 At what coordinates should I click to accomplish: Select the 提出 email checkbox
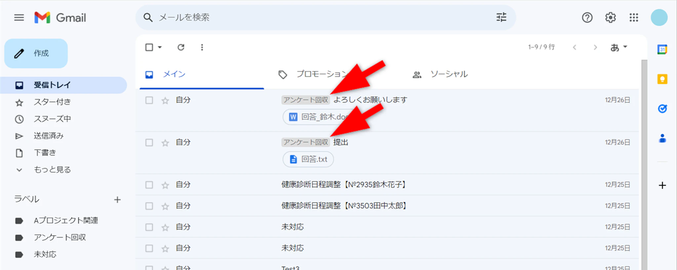149,142
